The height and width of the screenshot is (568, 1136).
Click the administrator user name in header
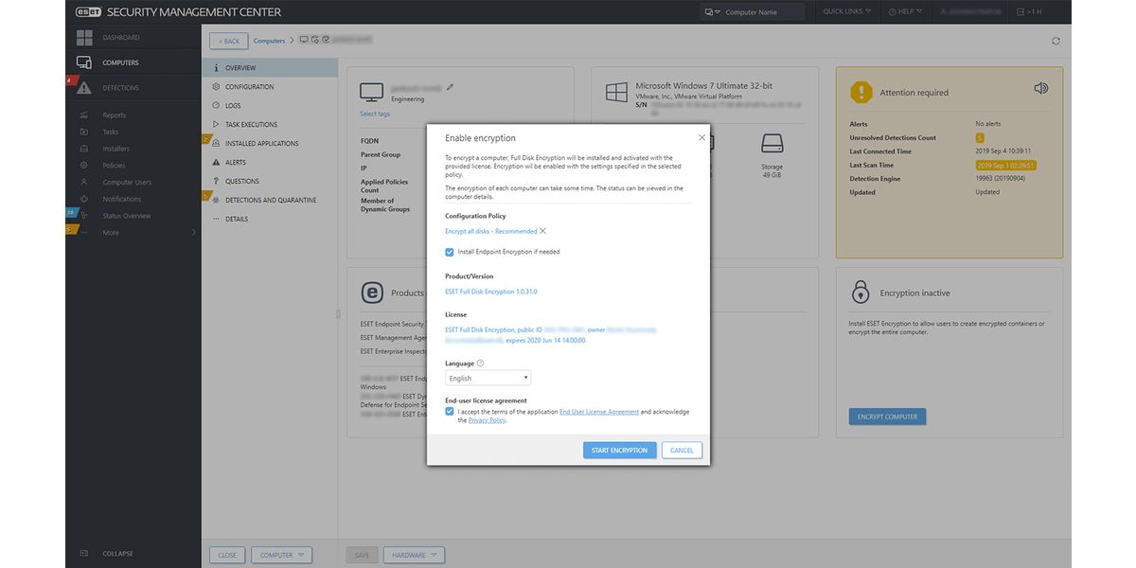[x=970, y=12]
